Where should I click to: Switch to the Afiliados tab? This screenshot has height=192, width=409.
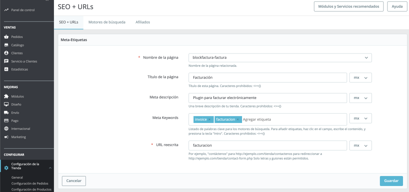click(x=143, y=22)
